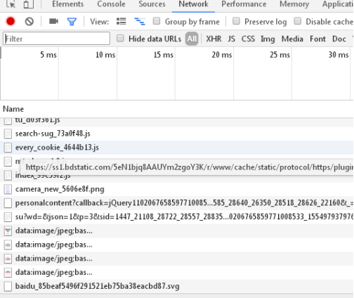This screenshot has width=354, height=298.
Task: Select the baidu_85beaf5496f291521eb75ba38eacbd87.svg request
Action: 177,286
